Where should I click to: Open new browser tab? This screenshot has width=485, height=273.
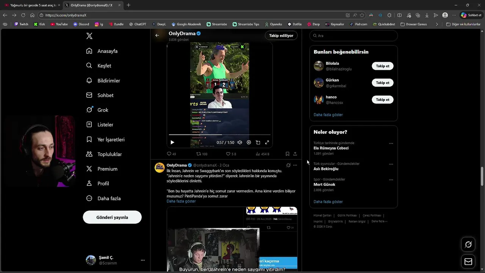pyautogui.click(x=128, y=5)
